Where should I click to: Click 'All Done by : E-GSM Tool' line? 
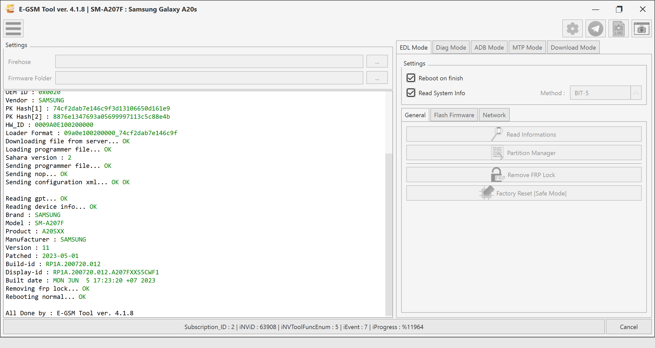coord(70,313)
